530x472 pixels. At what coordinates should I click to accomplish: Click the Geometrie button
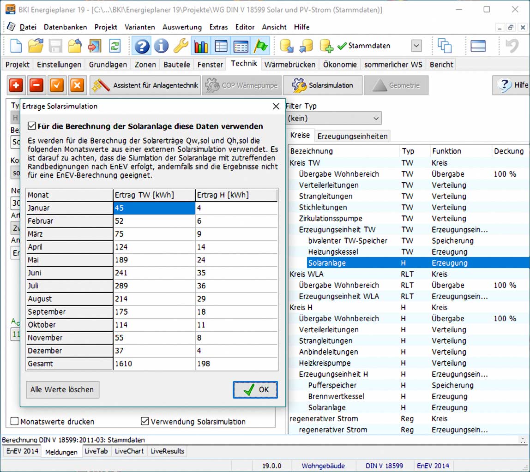(x=396, y=85)
